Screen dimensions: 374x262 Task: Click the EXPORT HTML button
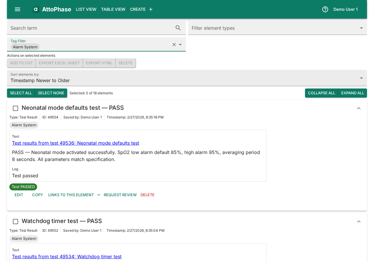pos(99,63)
